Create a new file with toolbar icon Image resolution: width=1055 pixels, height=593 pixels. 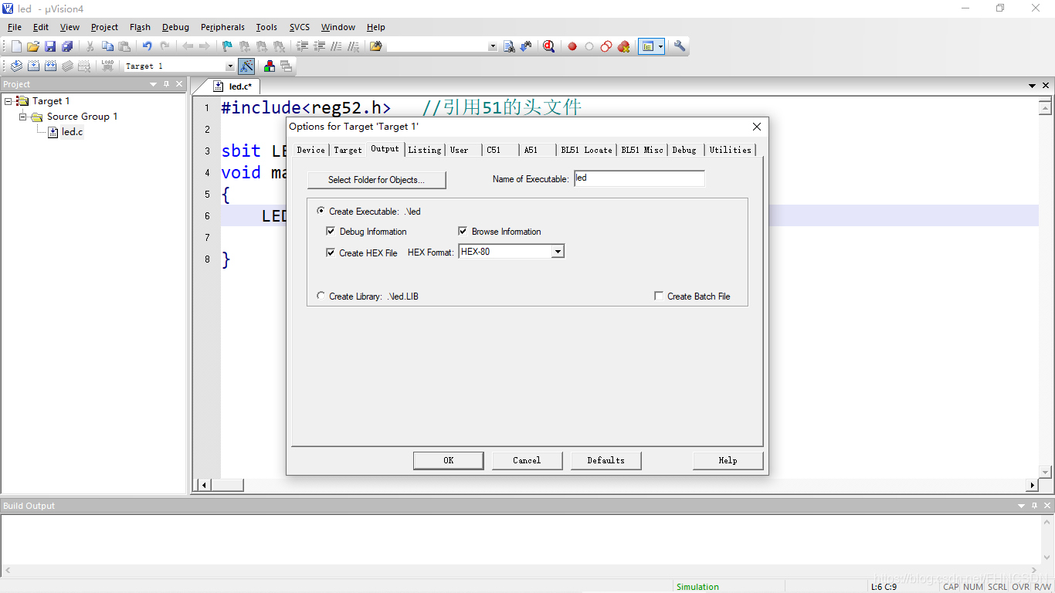click(x=16, y=46)
